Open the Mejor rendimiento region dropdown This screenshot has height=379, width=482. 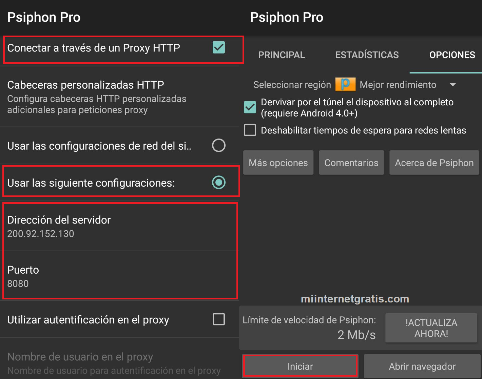[x=408, y=85]
